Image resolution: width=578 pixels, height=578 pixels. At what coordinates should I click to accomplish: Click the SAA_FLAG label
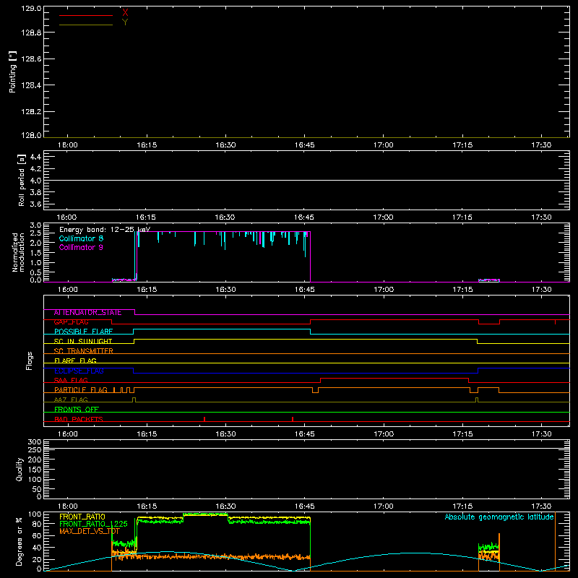tap(71, 381)
